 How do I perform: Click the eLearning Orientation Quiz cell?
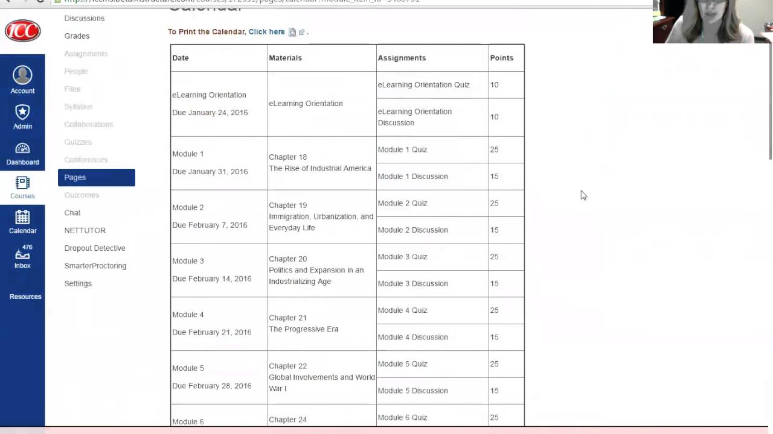(432, 85)
